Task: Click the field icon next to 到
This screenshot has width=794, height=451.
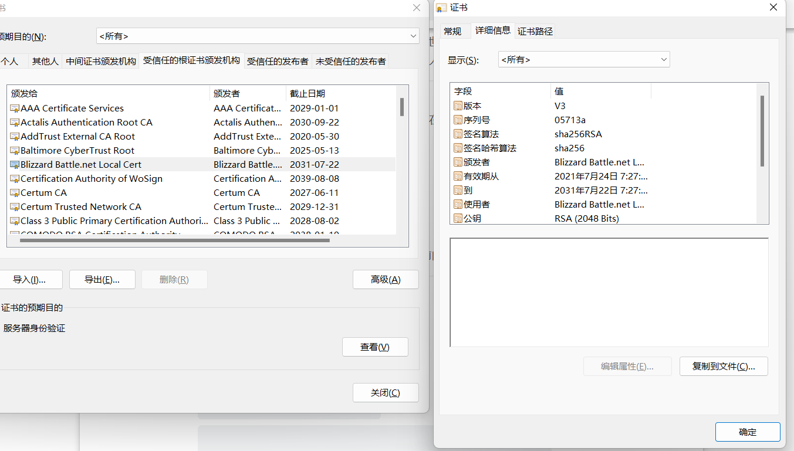Action: coord(458,191)
